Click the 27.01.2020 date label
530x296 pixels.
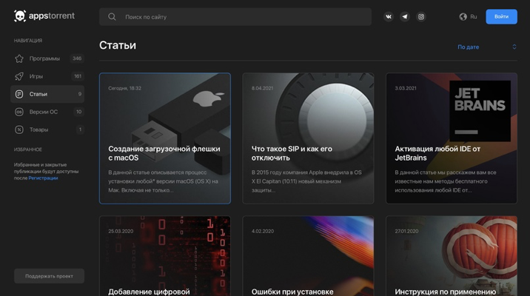[x=406, y=231]
